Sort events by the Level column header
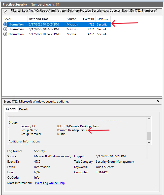This screenshot has width=164, height=195. (15, 19)
